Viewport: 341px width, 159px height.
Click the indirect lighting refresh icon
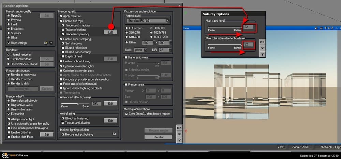point(114,134)
